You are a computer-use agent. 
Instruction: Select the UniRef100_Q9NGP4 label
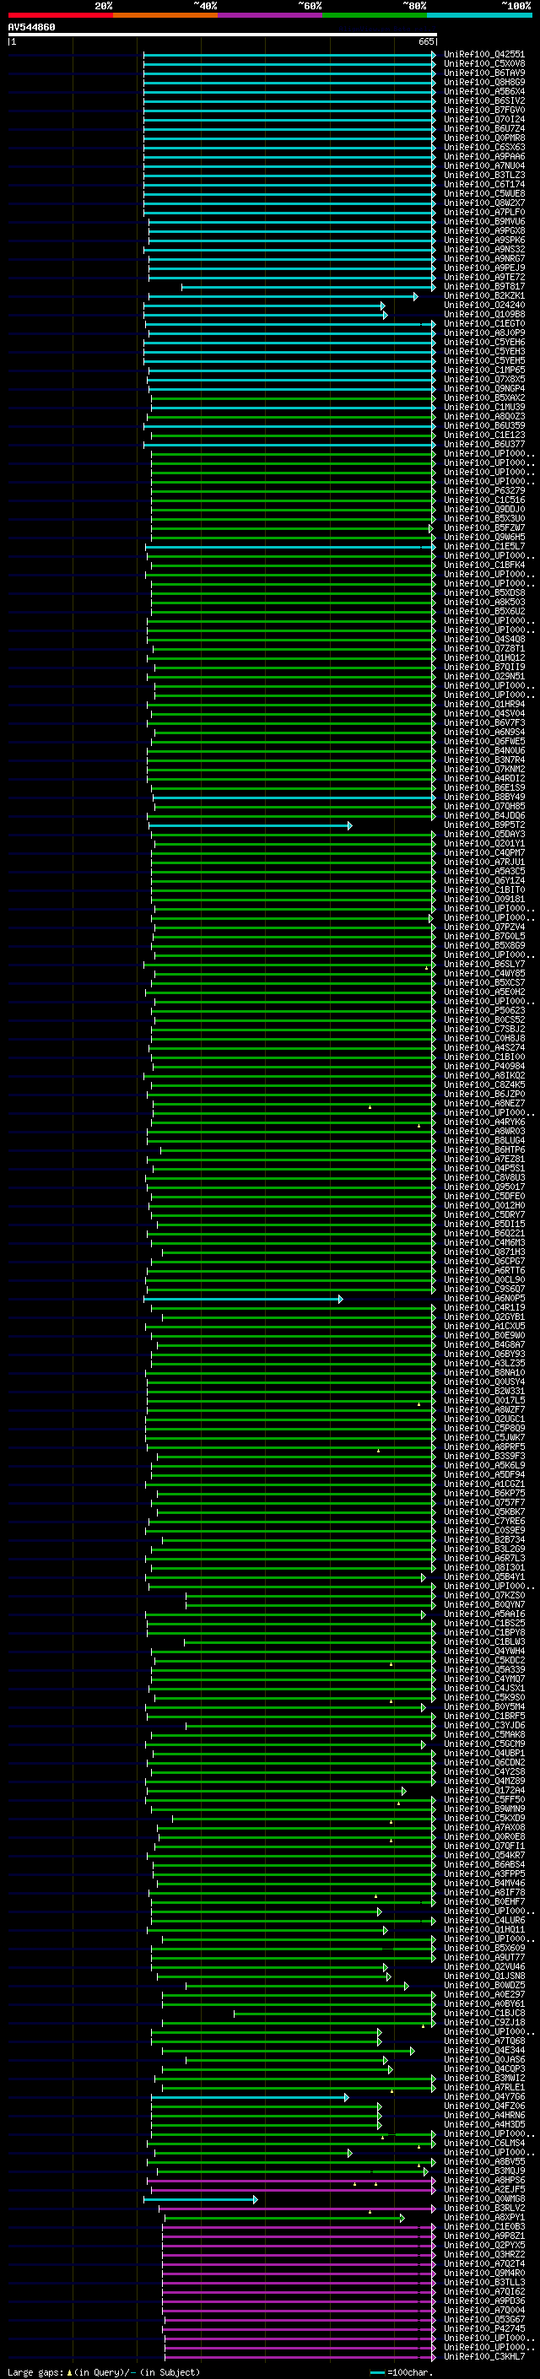(x=484, y=388)
